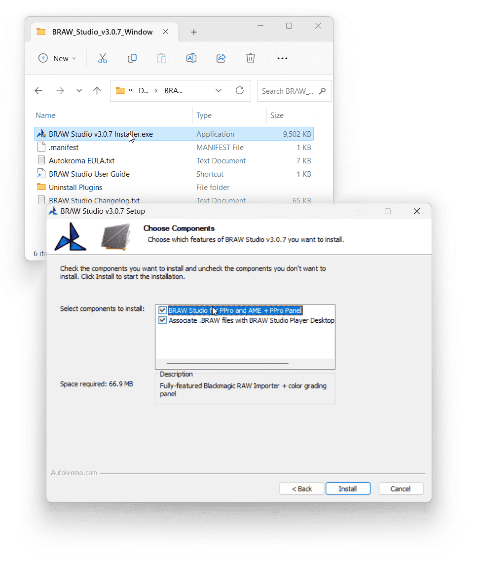Refresh the folder view
The image size is (480, 570).
pos(240,90)
